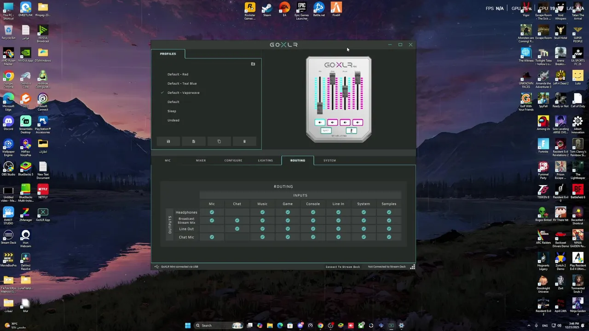Open Recycle Bin on the desktop

[x=8, y=32]
